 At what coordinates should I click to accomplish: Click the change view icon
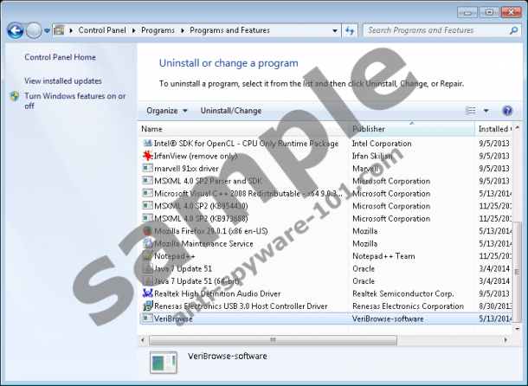(472, 111)
